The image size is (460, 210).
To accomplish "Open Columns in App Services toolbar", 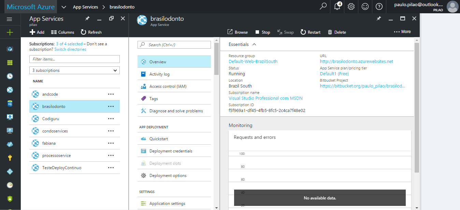I will point(62,32).
